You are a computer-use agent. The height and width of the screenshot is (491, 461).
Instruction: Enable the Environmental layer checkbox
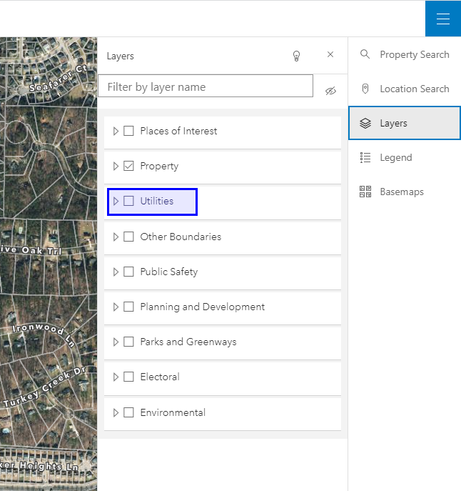click(x=128, y=412)
